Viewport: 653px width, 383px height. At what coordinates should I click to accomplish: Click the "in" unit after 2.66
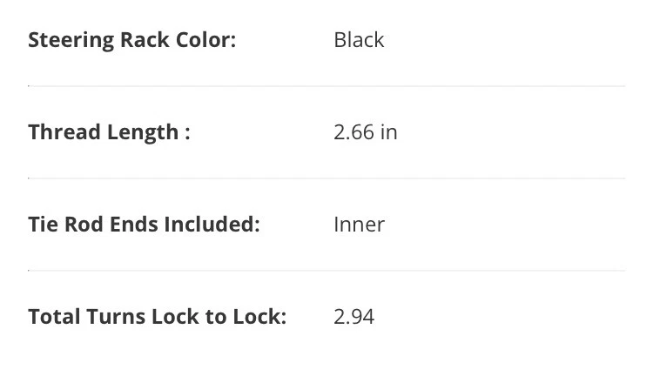click(x=388, y=132)
